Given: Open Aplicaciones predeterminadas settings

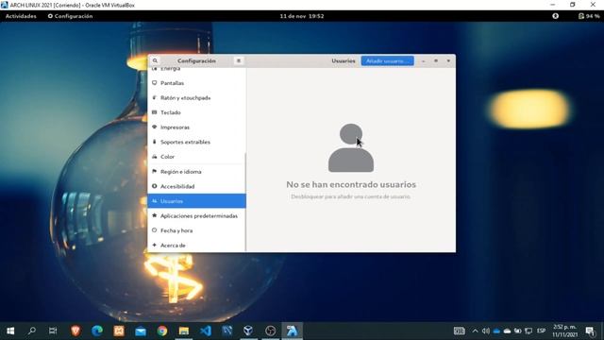Looking at the screenshot, I should 196,215.
